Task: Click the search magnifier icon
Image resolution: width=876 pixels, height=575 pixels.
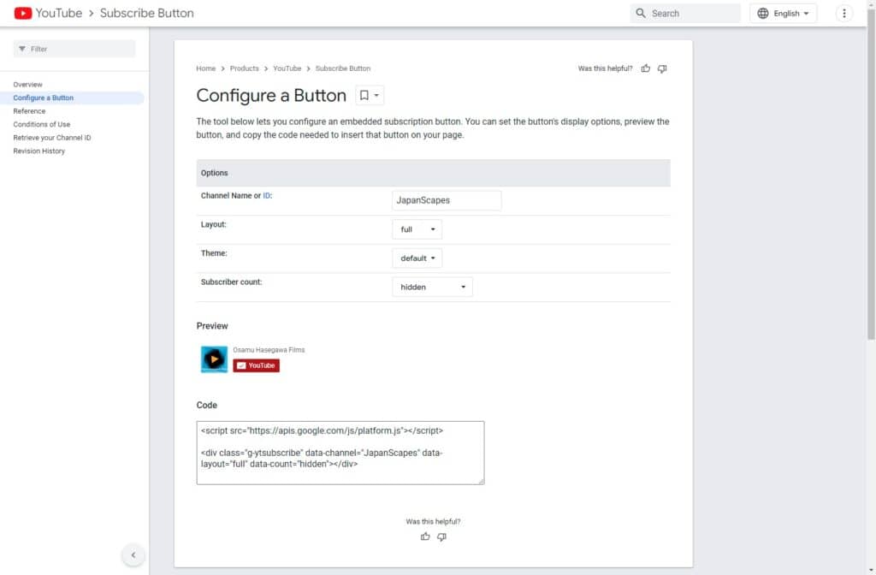Action: coord(640,13)
